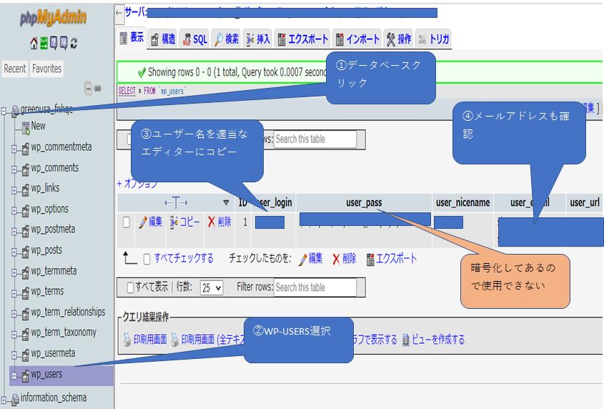Click the lower 'Search this table' filter field
The height and width of the screenshot is (409, 604).
(x=315, y=287)
